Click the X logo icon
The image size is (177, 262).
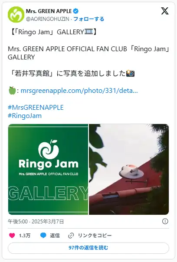click(x=165, y=11)
